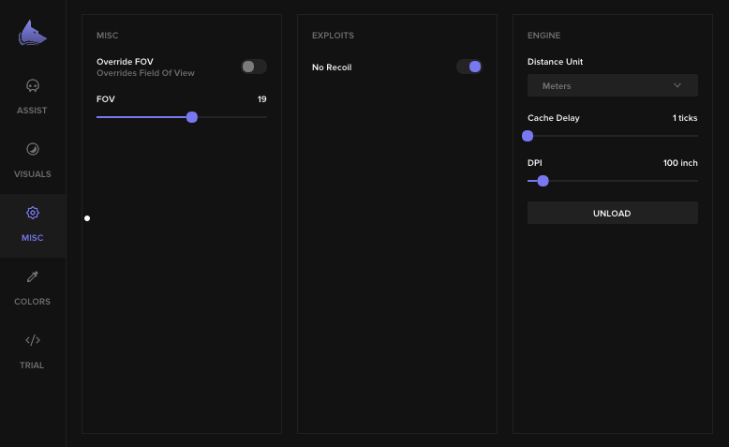Click the wolf logo icon
The width and height of the screenshot is (729, 447).
tap(33, 33)
